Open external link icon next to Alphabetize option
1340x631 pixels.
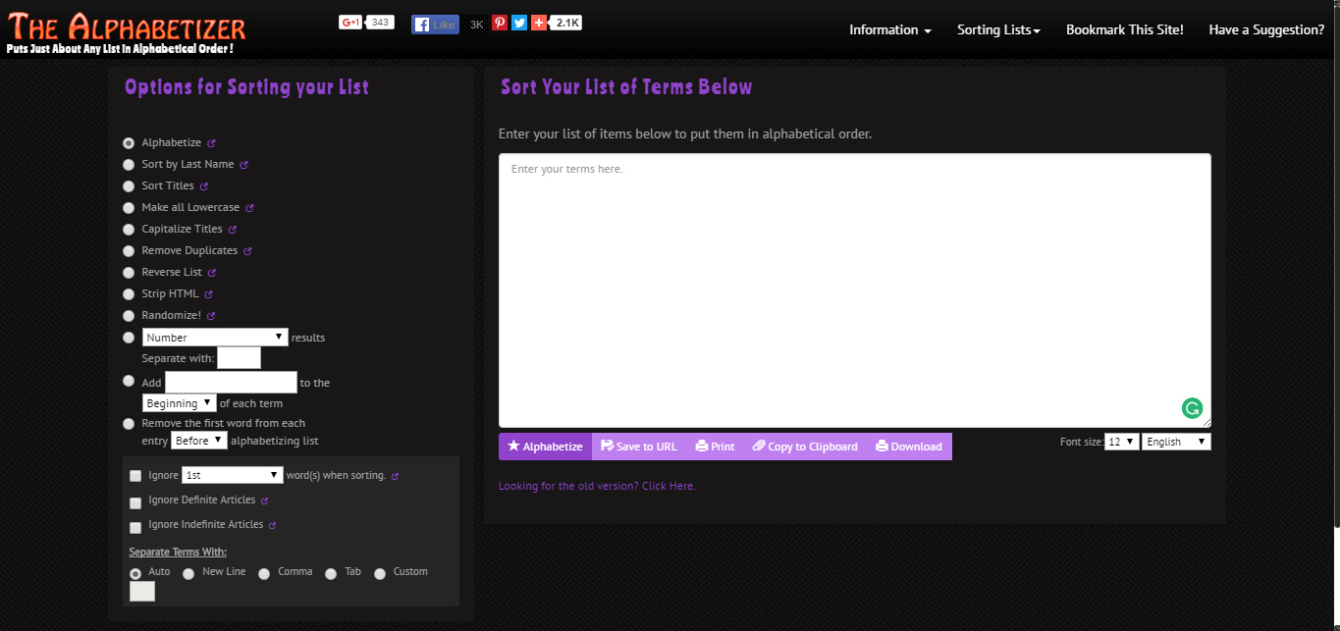click(x=211, y=143)
